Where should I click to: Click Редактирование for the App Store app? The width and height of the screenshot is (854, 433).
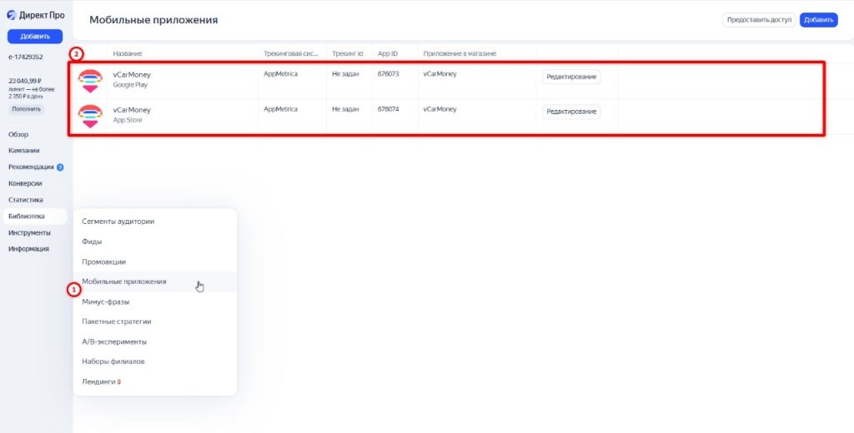pyautogui.click(x=571, y=112)
